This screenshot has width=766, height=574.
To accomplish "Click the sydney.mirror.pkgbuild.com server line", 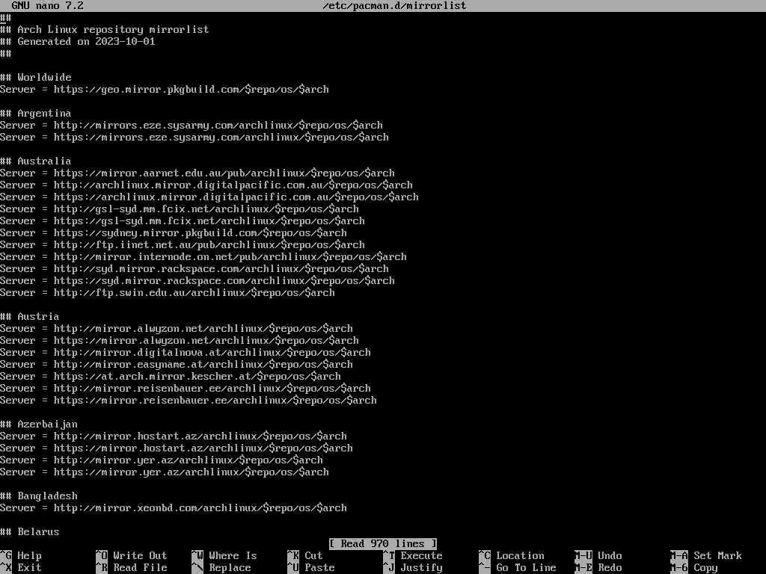I will pyautogui.click(x=174, y=233).
